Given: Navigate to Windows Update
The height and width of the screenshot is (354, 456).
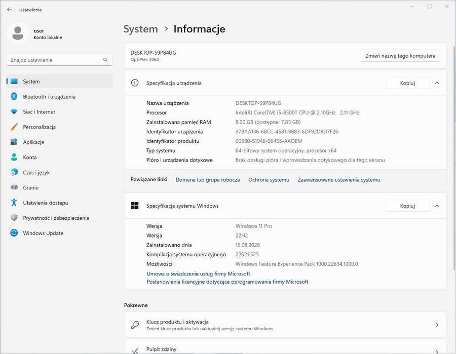Looking at the screenshot, I should click(60, 233).
